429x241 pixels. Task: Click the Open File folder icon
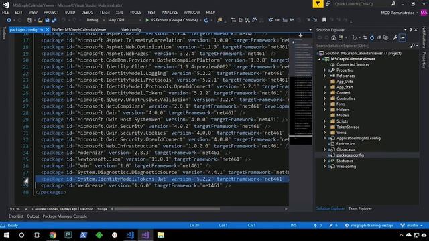(x=40, y=20)
